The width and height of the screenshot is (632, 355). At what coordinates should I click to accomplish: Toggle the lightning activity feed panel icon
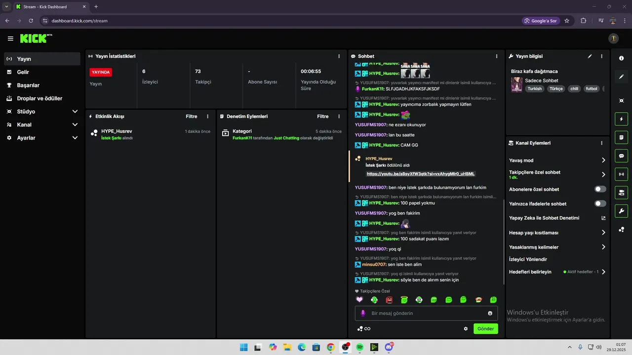point(621,119)
